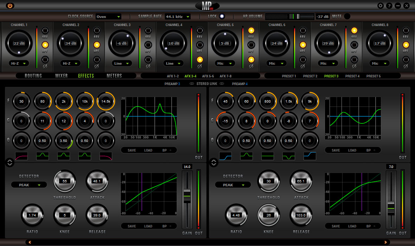Image resolution: width=415 pixels, height=246 pixels.
Task: Click Load in the Preamp 3 EQ section
Action: (148, 150)
